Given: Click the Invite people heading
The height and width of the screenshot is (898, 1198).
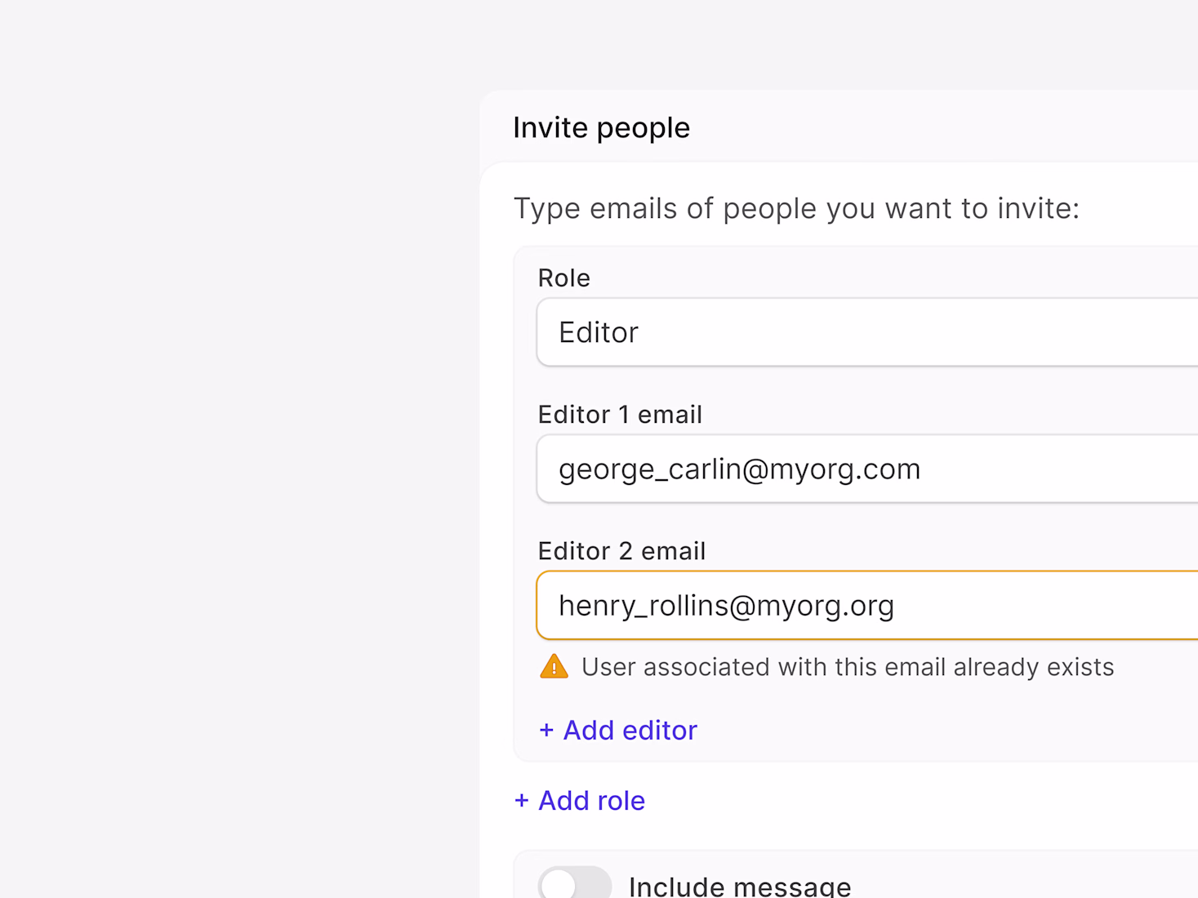Looking at the screenshot, I should [601, 128].
